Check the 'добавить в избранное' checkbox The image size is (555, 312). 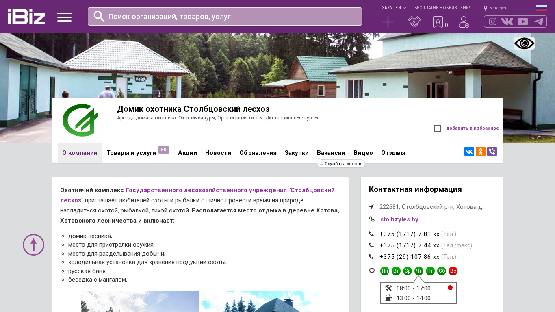(438, 128)
